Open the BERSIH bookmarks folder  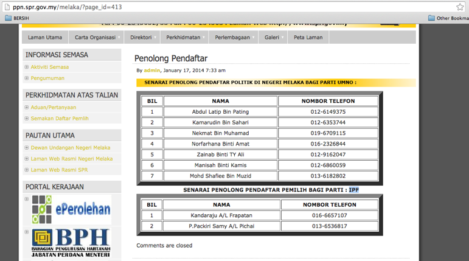17,18
